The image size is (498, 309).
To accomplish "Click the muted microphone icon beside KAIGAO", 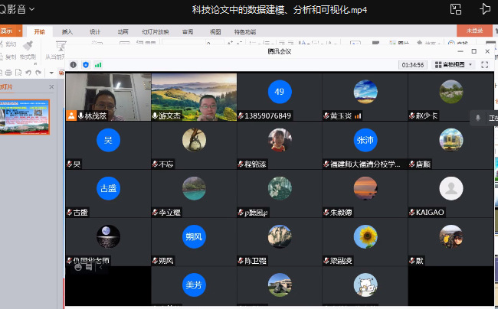I will point(412,212).
